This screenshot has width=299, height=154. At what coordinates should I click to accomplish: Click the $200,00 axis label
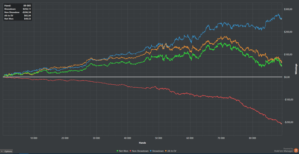288,32
